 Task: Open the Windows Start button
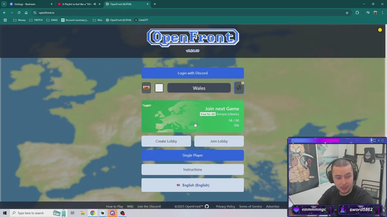[5, 213]
